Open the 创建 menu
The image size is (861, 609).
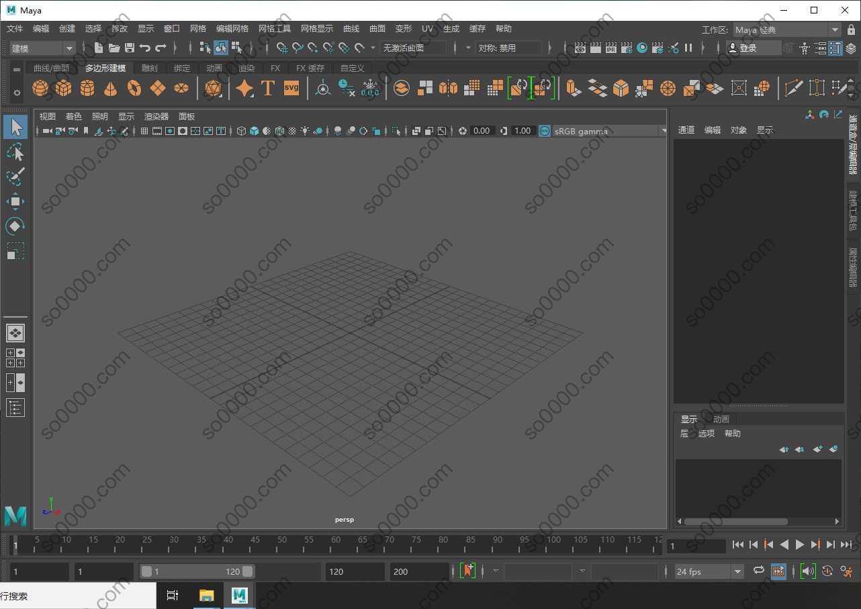click(67, 29)
